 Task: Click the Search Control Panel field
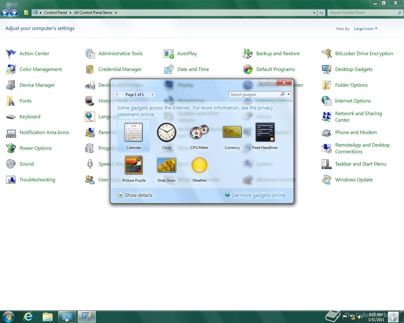(362, 13)
